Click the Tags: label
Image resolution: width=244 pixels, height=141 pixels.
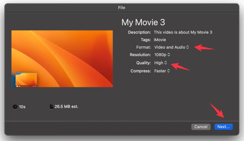click(x=146, y=40)
